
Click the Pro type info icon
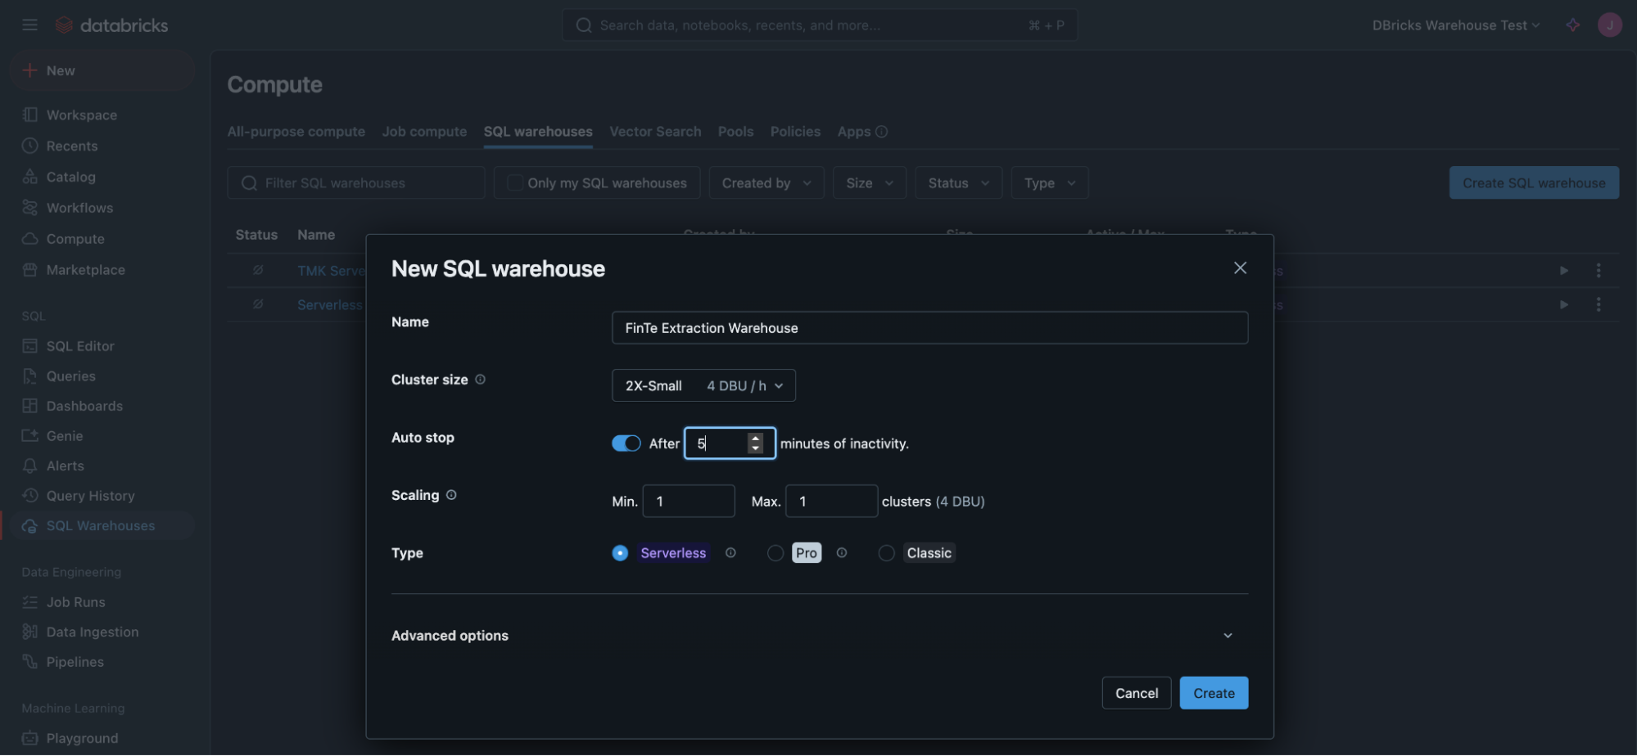click(x=841, y=553)
